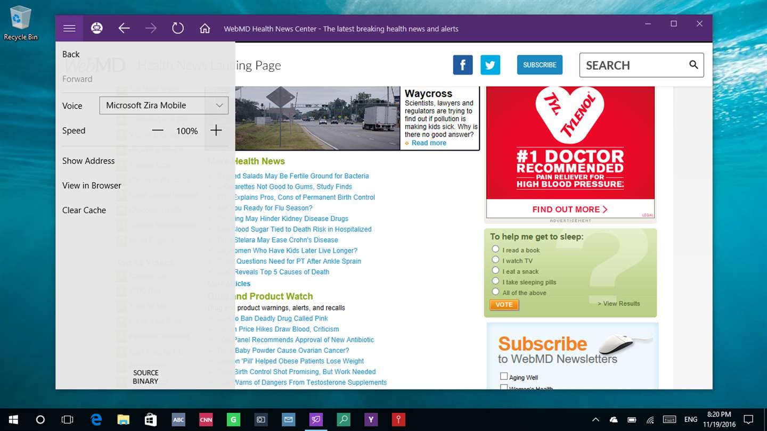Select 'All of the above' option
The width and height of the screenshot is (767, 431).
(x=495, y=292)
